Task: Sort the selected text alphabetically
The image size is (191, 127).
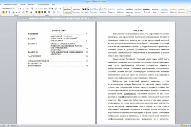Action: pyautogui.click(x=56, y=8)
